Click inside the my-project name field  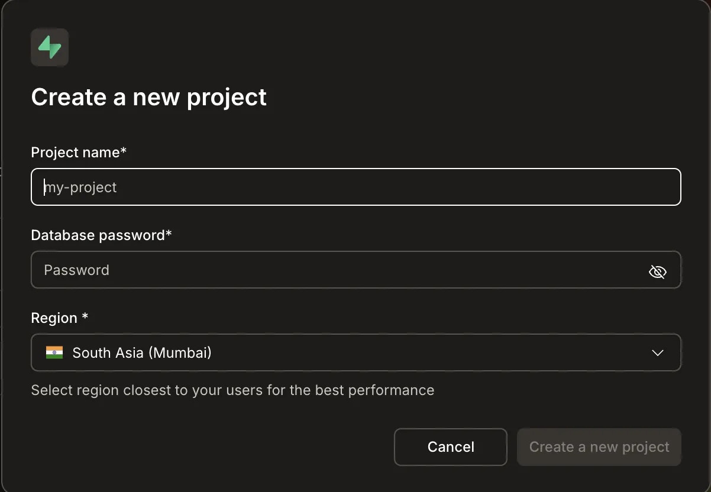point(355,187)
